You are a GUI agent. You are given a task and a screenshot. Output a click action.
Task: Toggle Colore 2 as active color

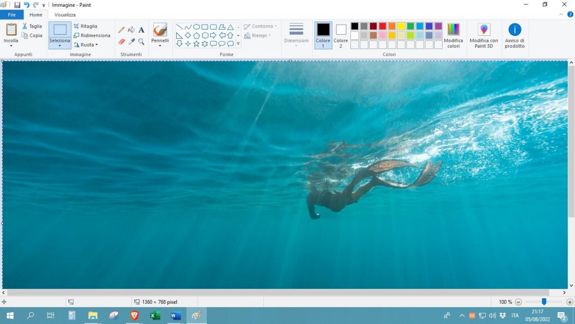341,35
